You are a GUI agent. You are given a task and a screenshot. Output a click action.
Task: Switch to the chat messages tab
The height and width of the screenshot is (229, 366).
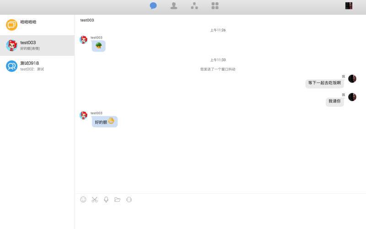pos(153,6)
